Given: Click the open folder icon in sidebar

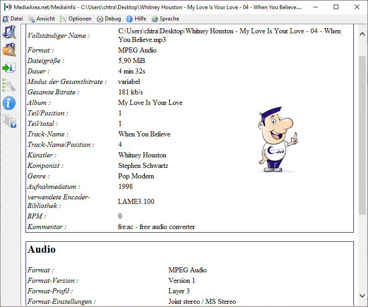Looking at the screenshot, I should coord(9,50).
